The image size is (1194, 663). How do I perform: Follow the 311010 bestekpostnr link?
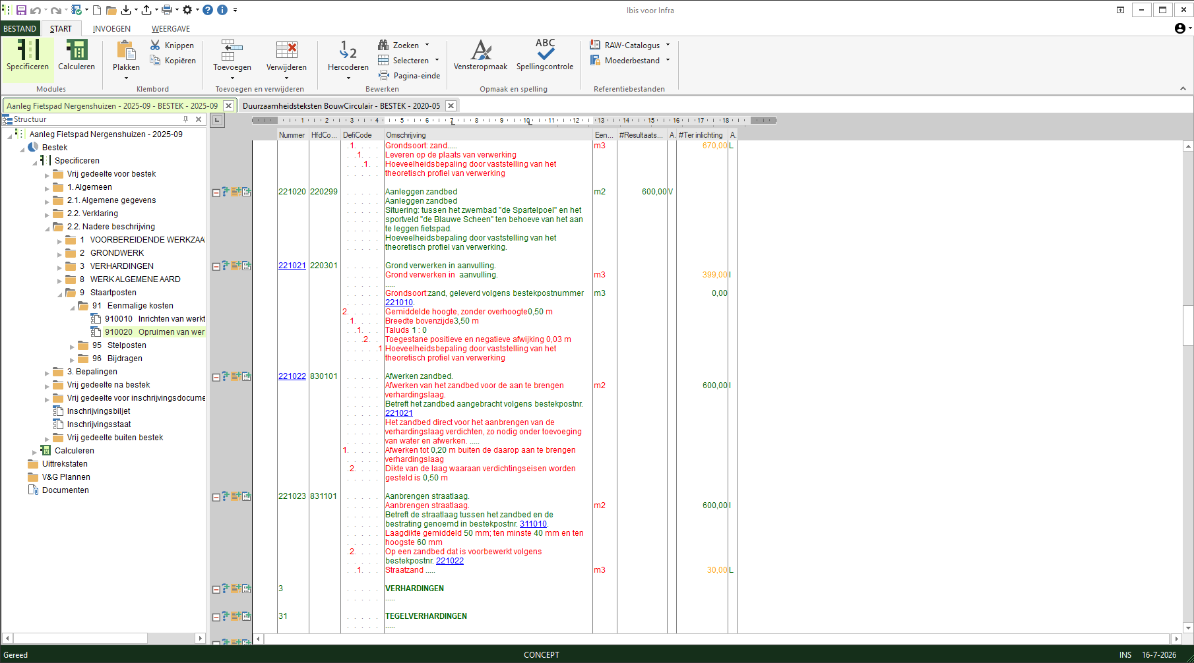click(x=533, y=524)
